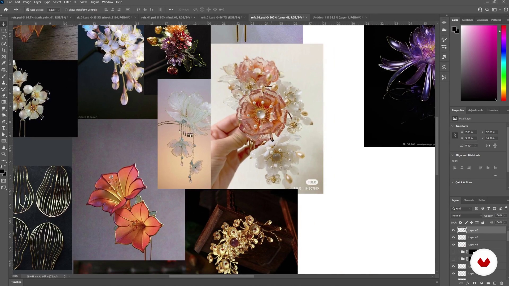
Task: Lock all with the padlock icon
Action: [x=483, y=222]
